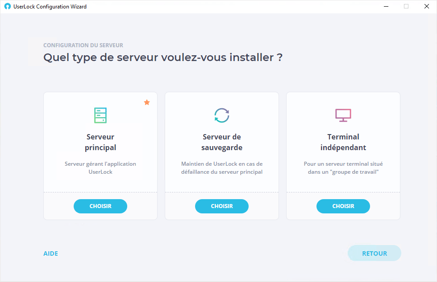437x282 pixels.
Task: Select the 'Serveur de sauvegarde' card title
Action: pyautogui.click(x=222, y=142)
